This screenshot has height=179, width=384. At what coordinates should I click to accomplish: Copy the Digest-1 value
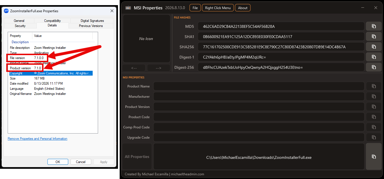coord(373,57)
